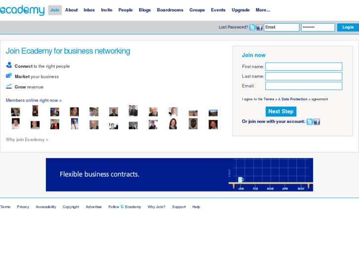Click the Login button

(x=348, y=27)
